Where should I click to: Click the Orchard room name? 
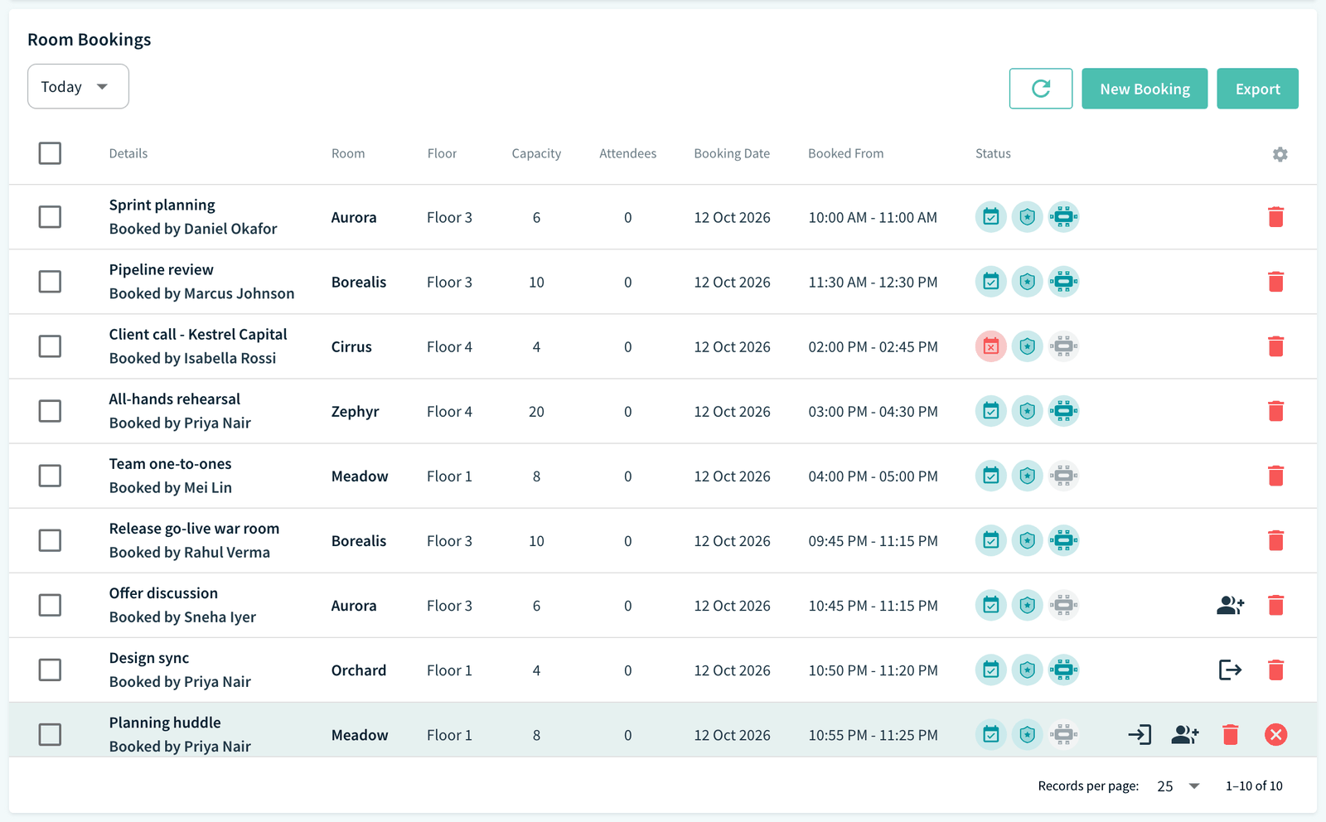click(x=359, y=670)
